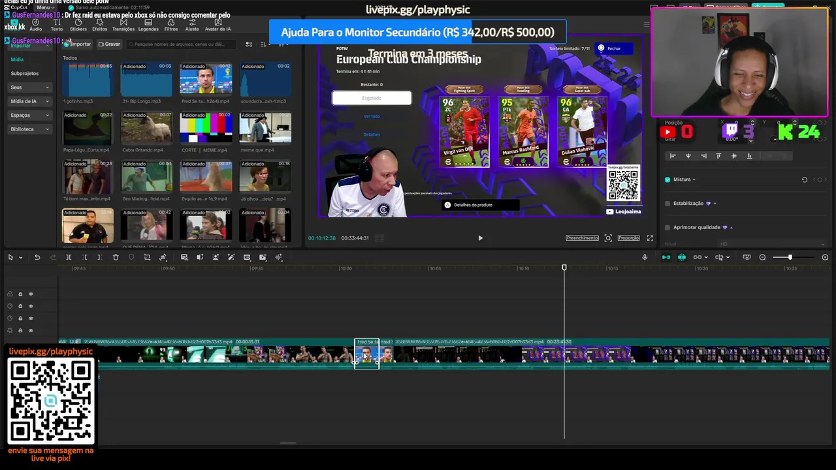
Task: Expand the Seus section
Action: tap(29, 87)
